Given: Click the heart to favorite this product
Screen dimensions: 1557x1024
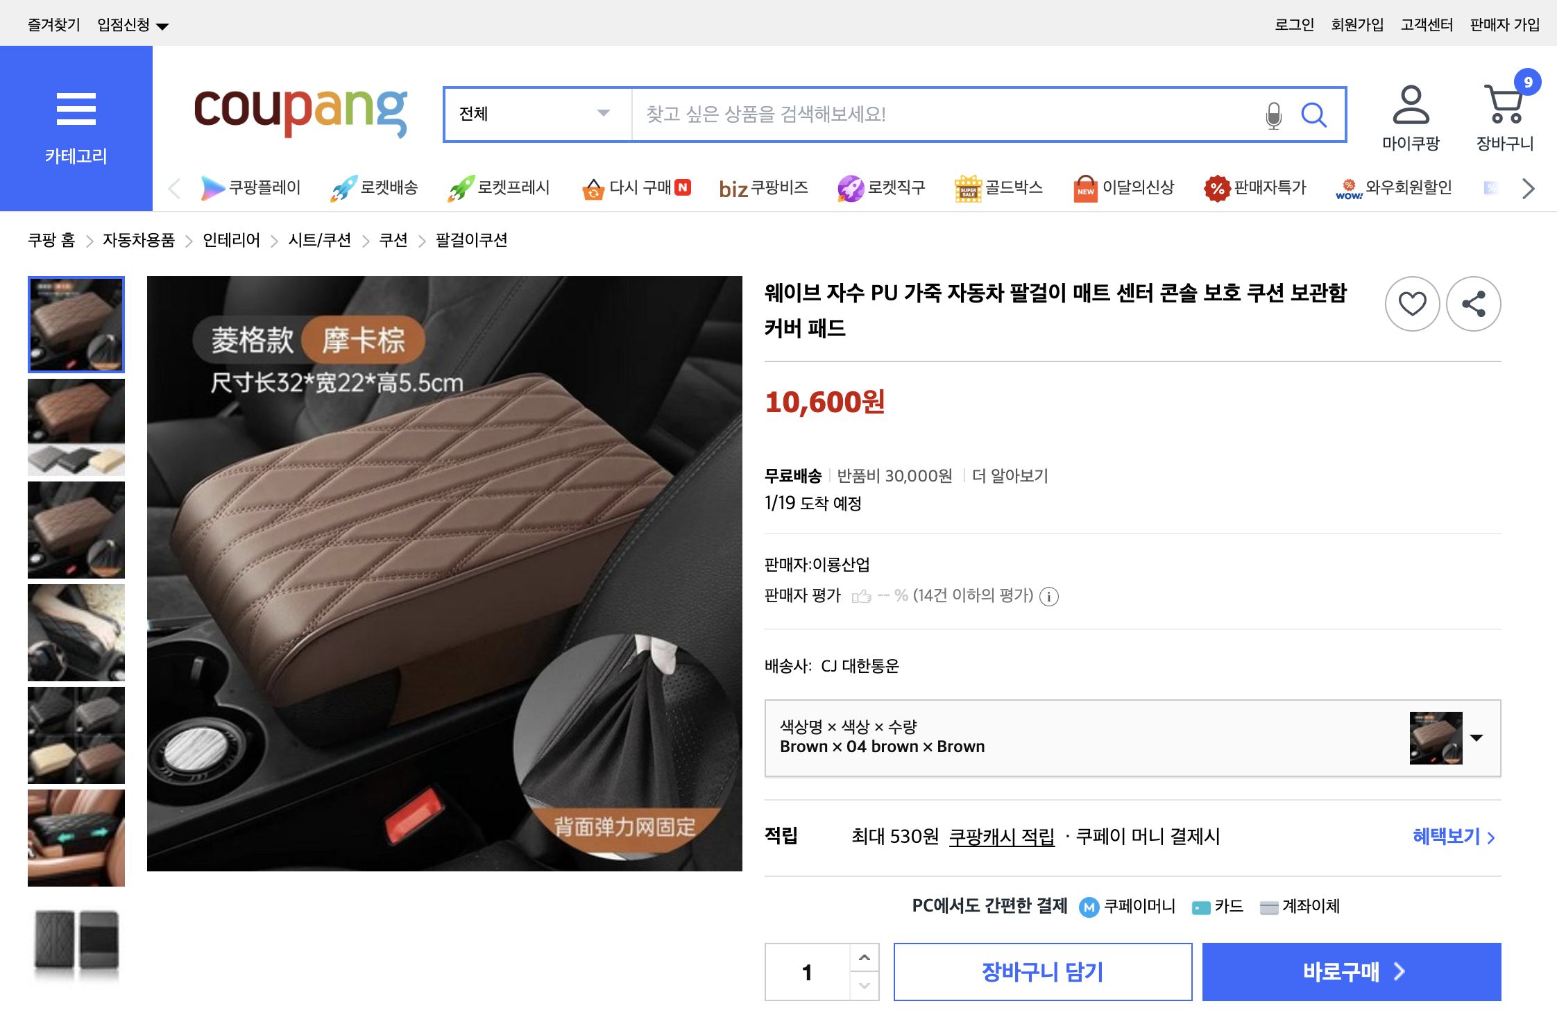Looking at the screenshot, I should click(x=1413, y=303).
